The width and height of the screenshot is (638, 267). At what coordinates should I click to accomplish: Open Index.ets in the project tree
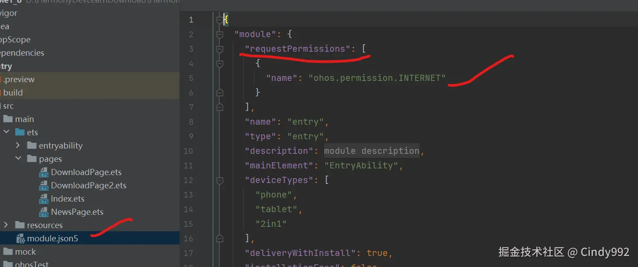68,199
